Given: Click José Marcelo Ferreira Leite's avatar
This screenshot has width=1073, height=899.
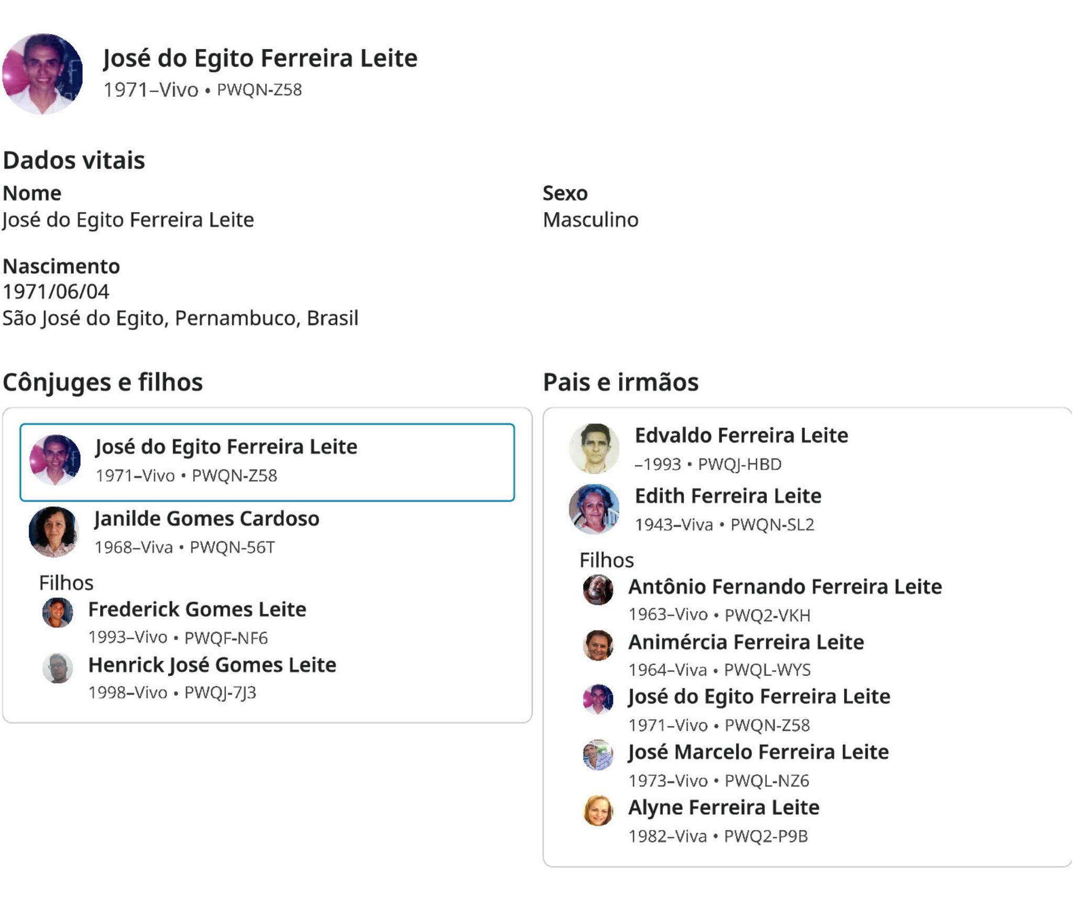Looking at the screenshot, I should (598, 755).
